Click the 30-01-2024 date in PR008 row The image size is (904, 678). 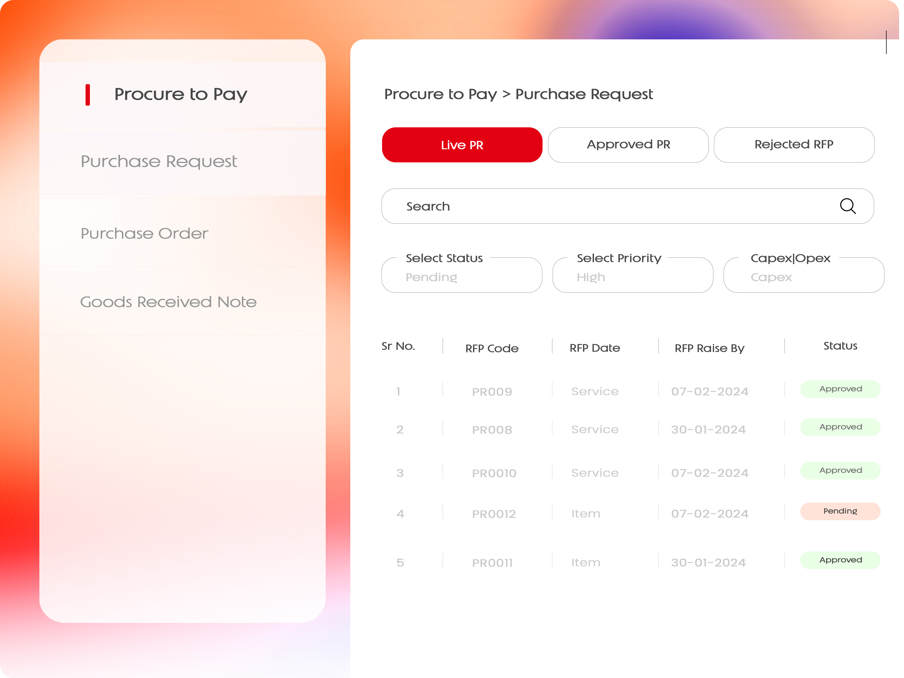(708, 429)
